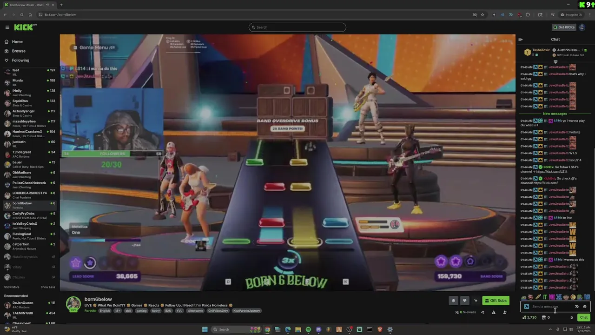Click the New messages divider in chat

coord(555,114)
